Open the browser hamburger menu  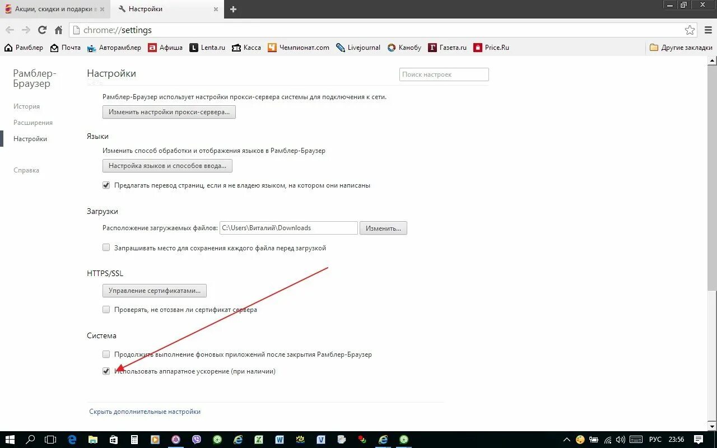coord(708,30)
